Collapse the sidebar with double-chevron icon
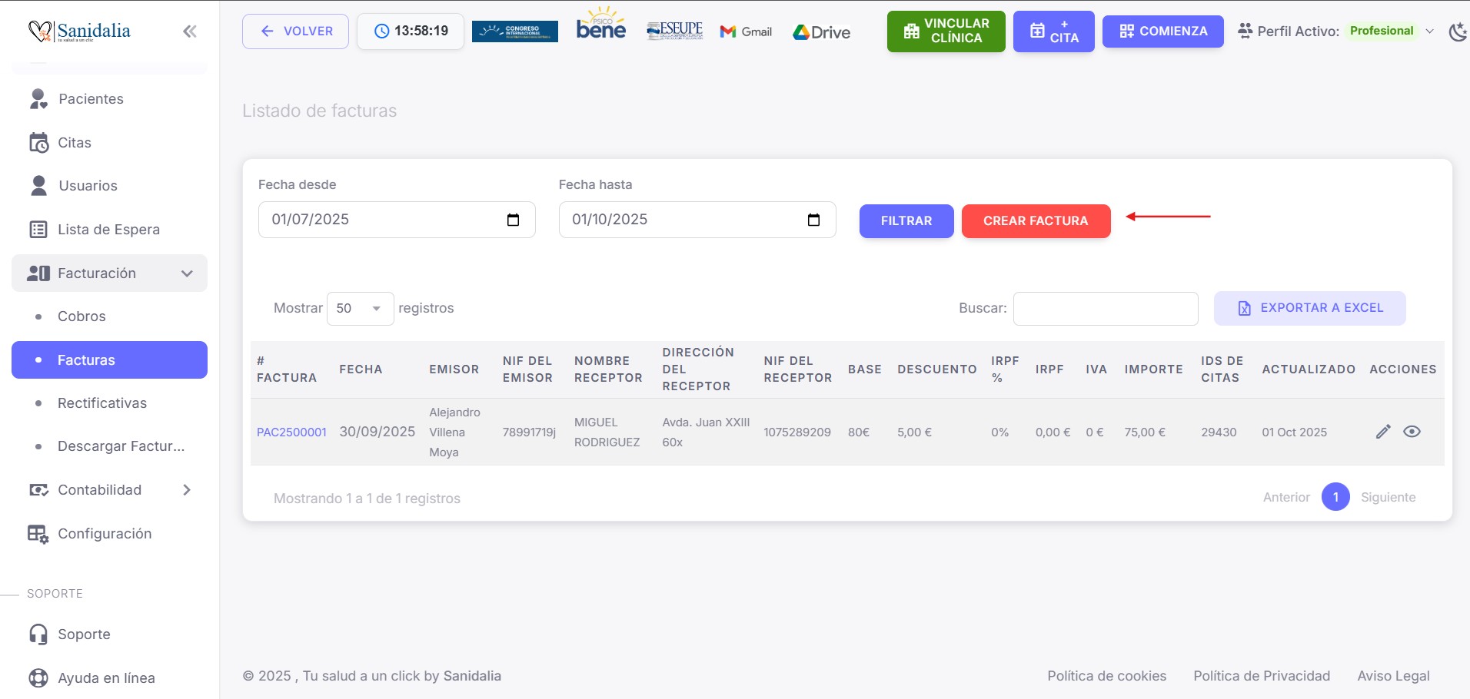This screenshot has height=699, width=1470. (189, 31)
